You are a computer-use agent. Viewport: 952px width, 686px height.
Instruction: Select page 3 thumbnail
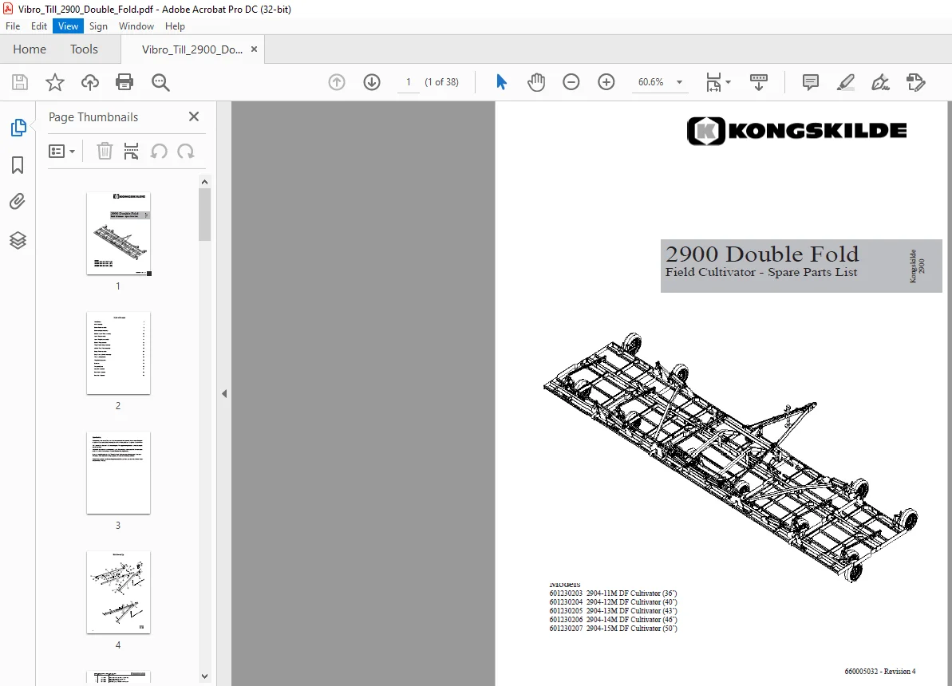point(118,472)
